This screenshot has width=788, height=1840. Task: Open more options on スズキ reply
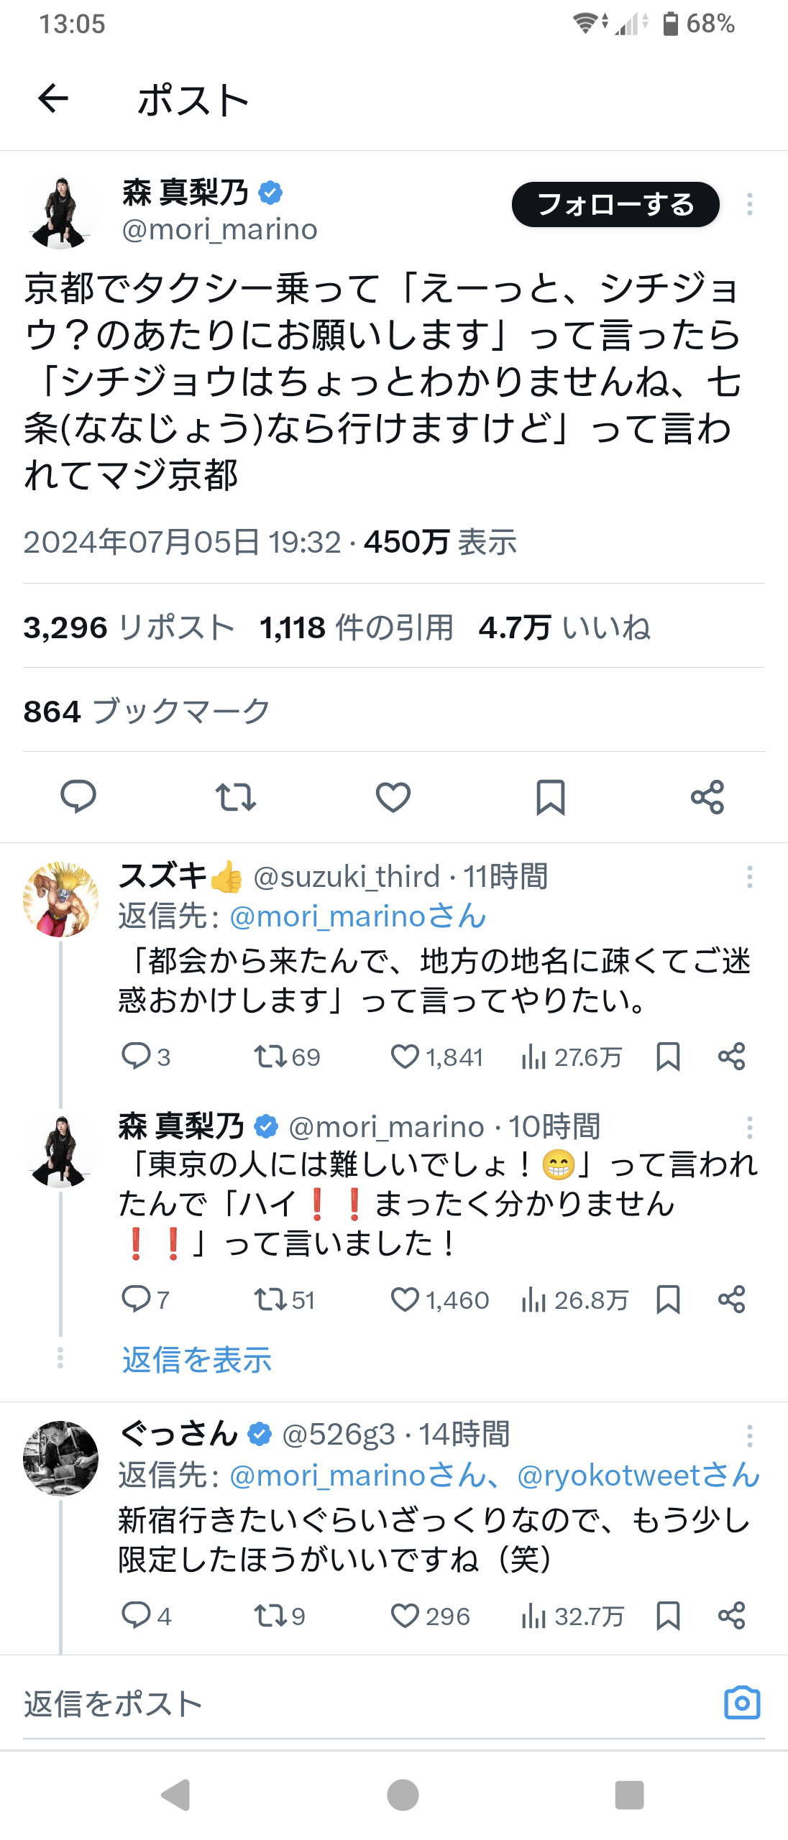749,877
